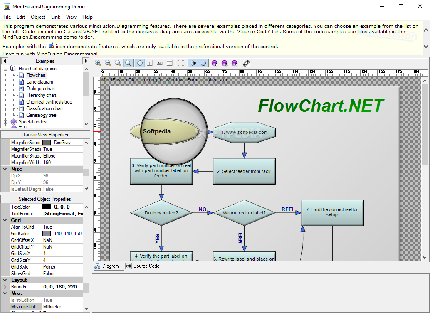This screenshot has height=313, width=430.
Task: Click the document icon beside Lane diagram
Action: click(x=21, y=81)
